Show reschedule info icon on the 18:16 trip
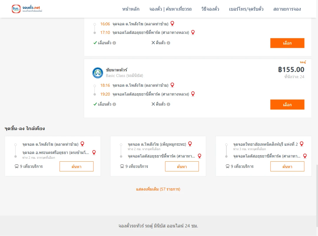 114,104
